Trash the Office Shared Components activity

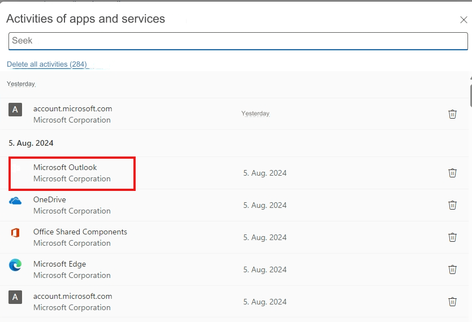point(452,237)
